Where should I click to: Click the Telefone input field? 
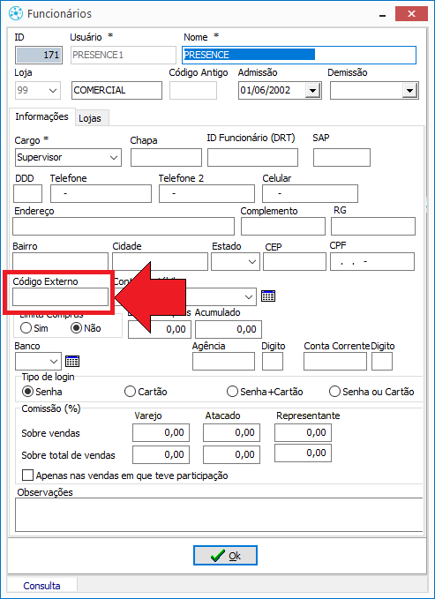[x=101, y=194]
